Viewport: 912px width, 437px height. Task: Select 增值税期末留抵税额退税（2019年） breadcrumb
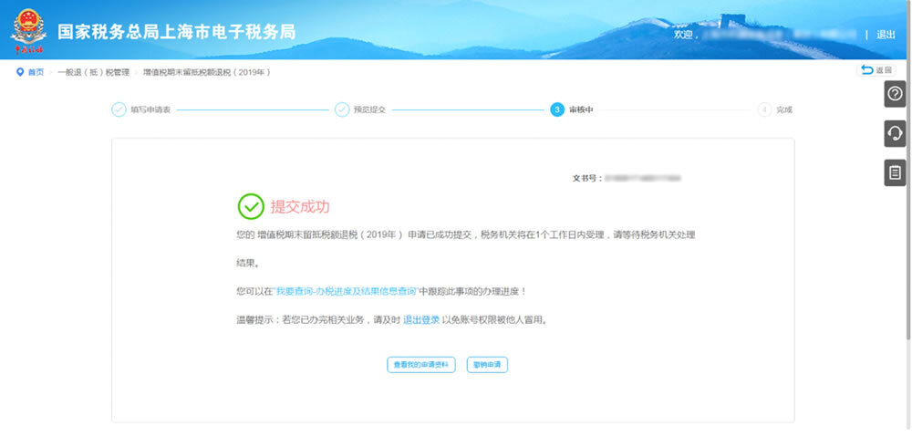[206, 72]
